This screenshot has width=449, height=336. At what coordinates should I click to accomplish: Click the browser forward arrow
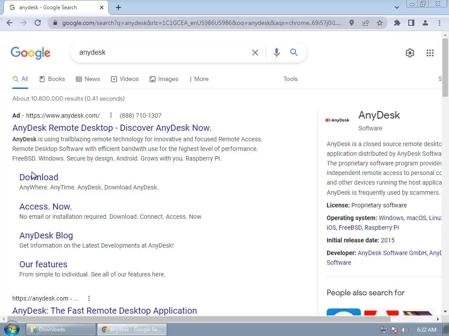point(24,23)
